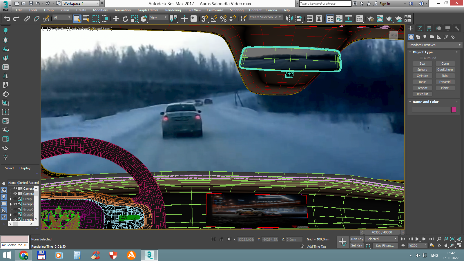Open the Standard Primitives category dropdown
The width and height of the screenshot is (464, 261).
click(434, 45)
